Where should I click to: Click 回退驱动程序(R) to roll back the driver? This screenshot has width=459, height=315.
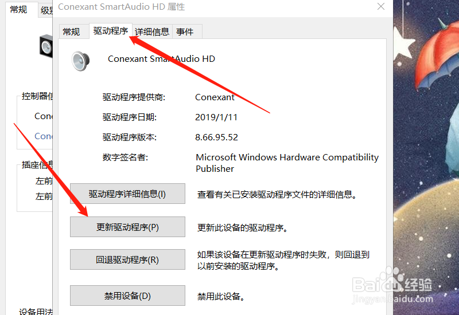[127, 259]
